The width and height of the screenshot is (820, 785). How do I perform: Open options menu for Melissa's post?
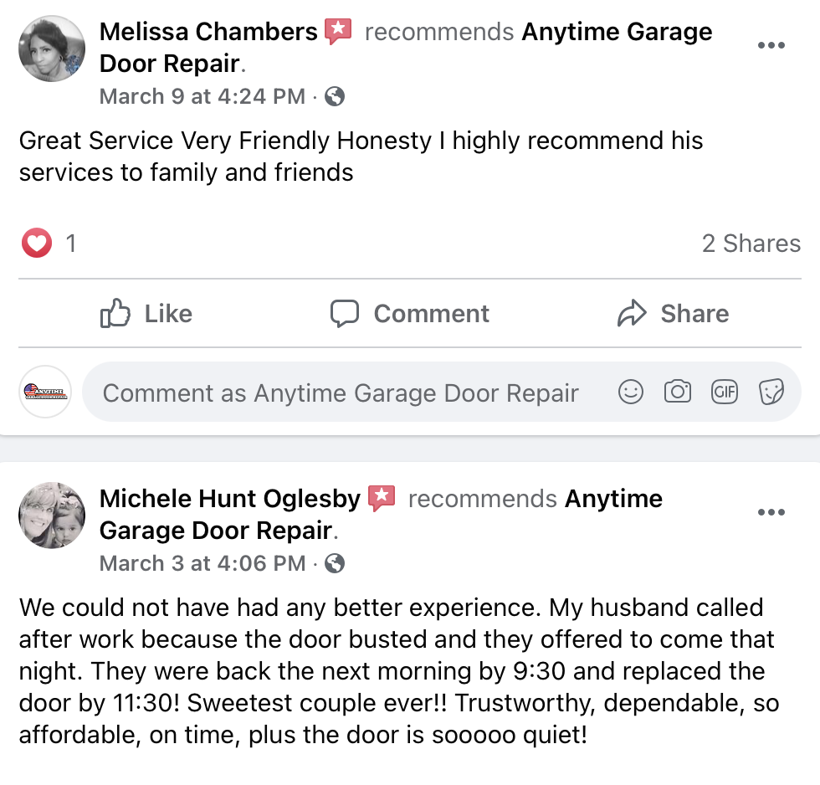[x=771, y=45]
